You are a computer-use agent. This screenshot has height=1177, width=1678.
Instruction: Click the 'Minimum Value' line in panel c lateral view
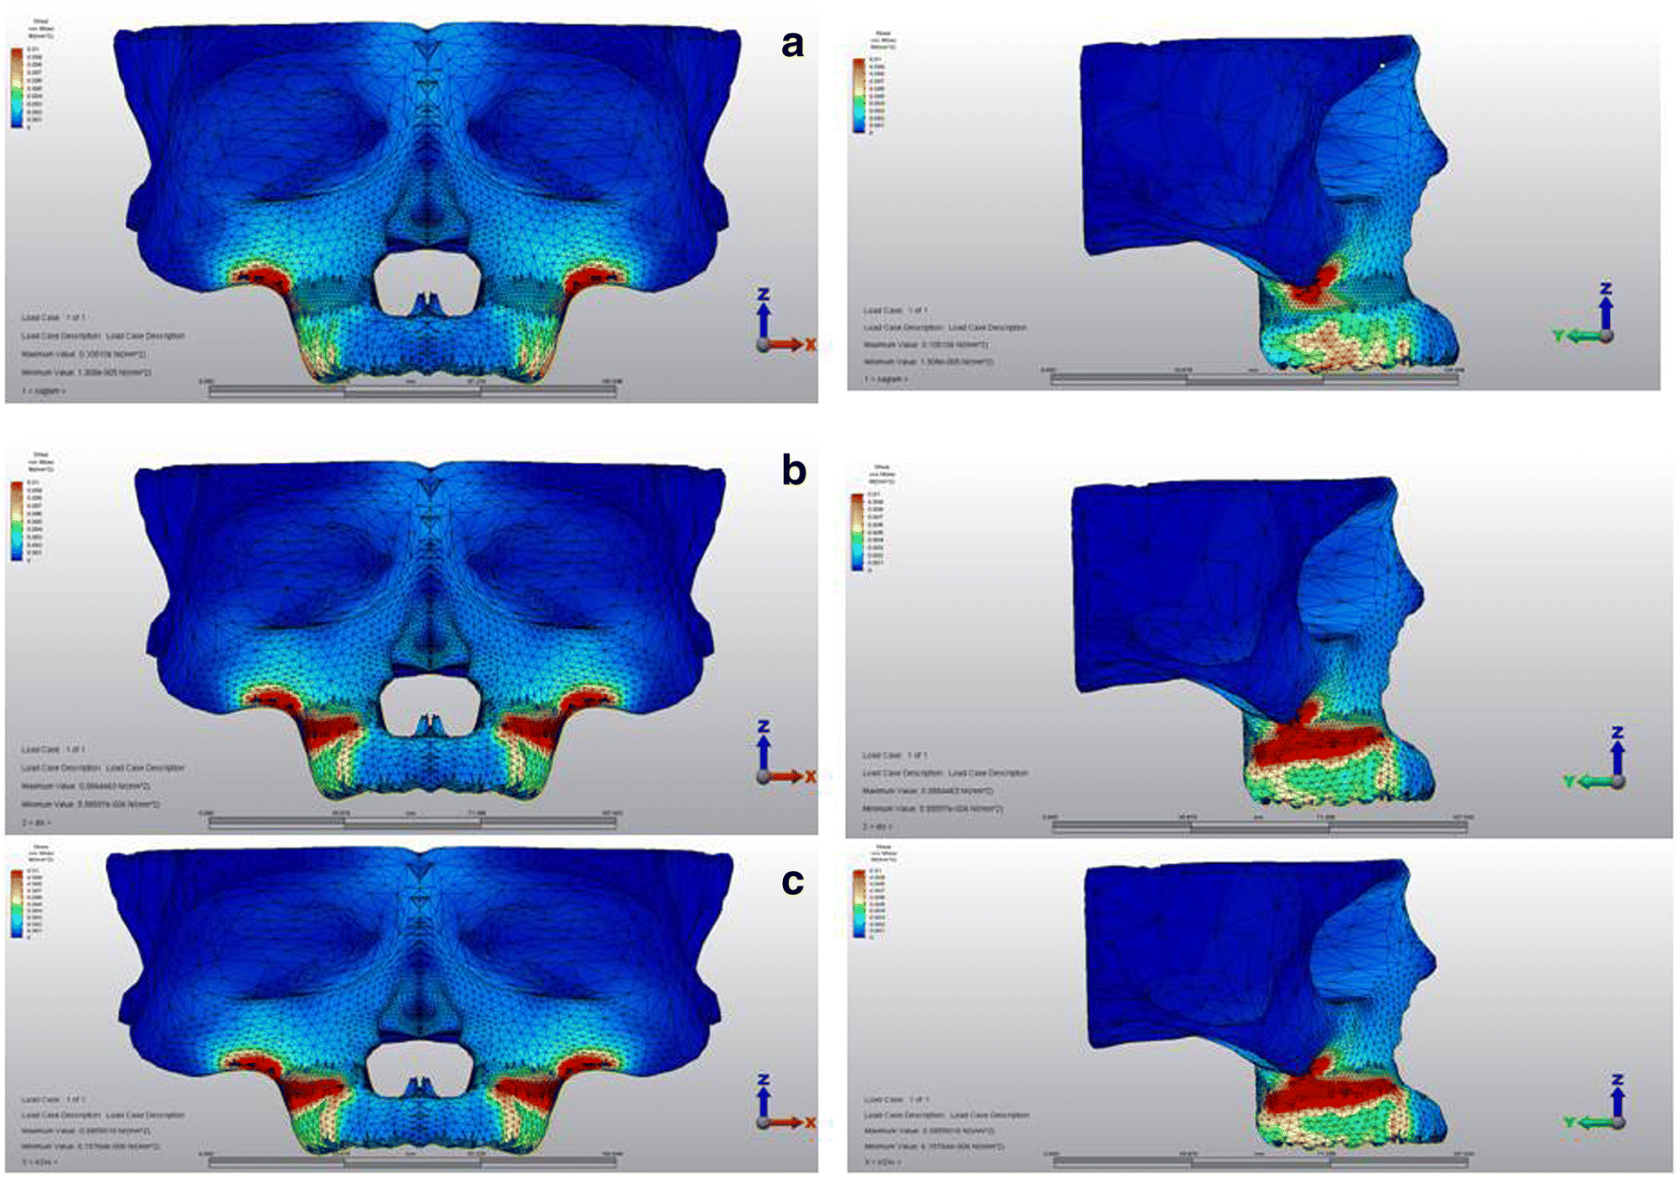[x=934, y=1147]
